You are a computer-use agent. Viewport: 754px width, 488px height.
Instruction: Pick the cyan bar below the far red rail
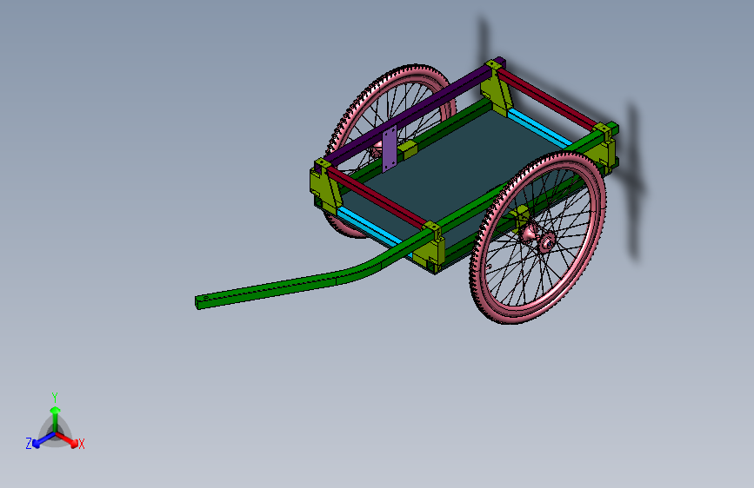coord(539,128)
